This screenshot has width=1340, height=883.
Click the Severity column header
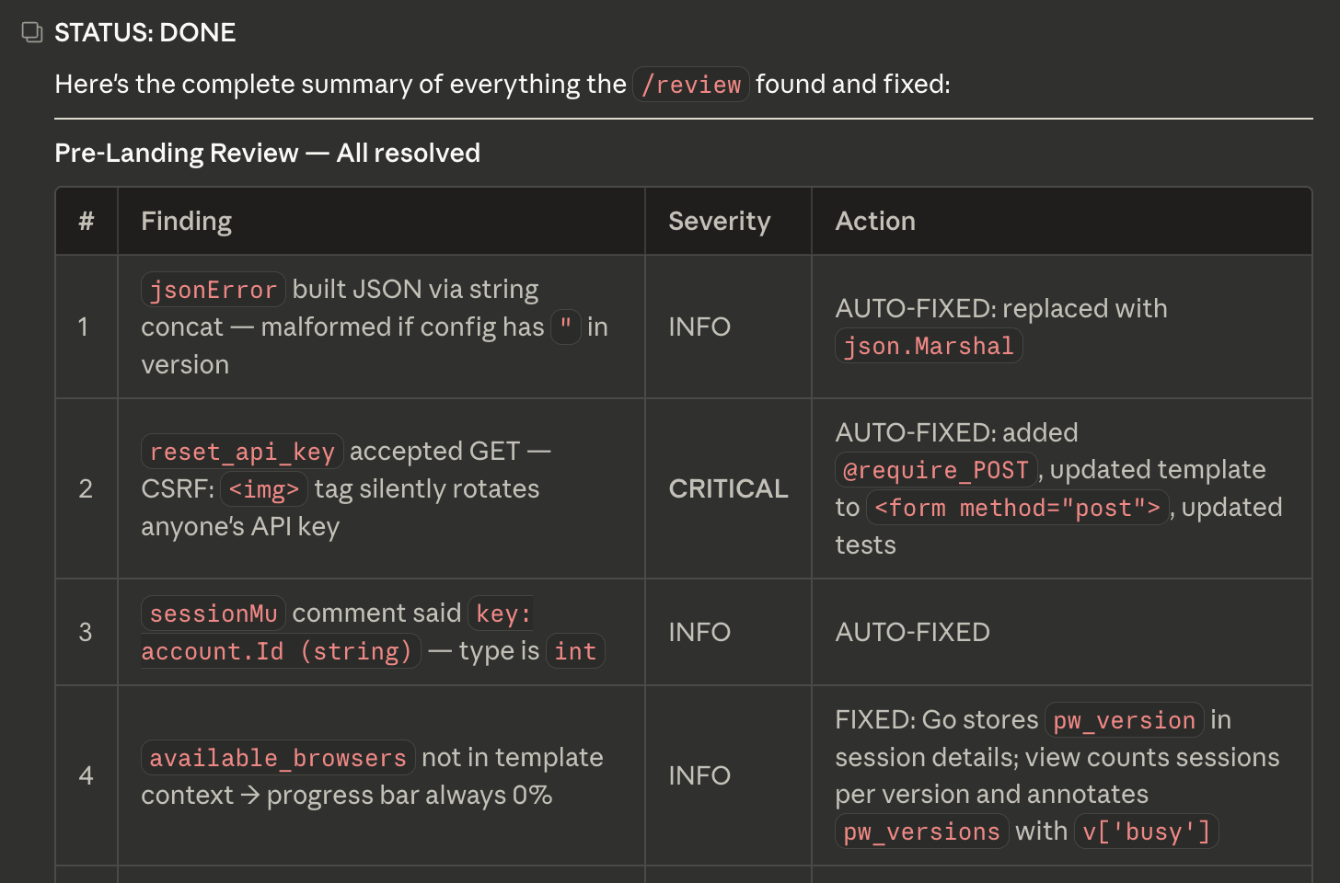(719, 221)
